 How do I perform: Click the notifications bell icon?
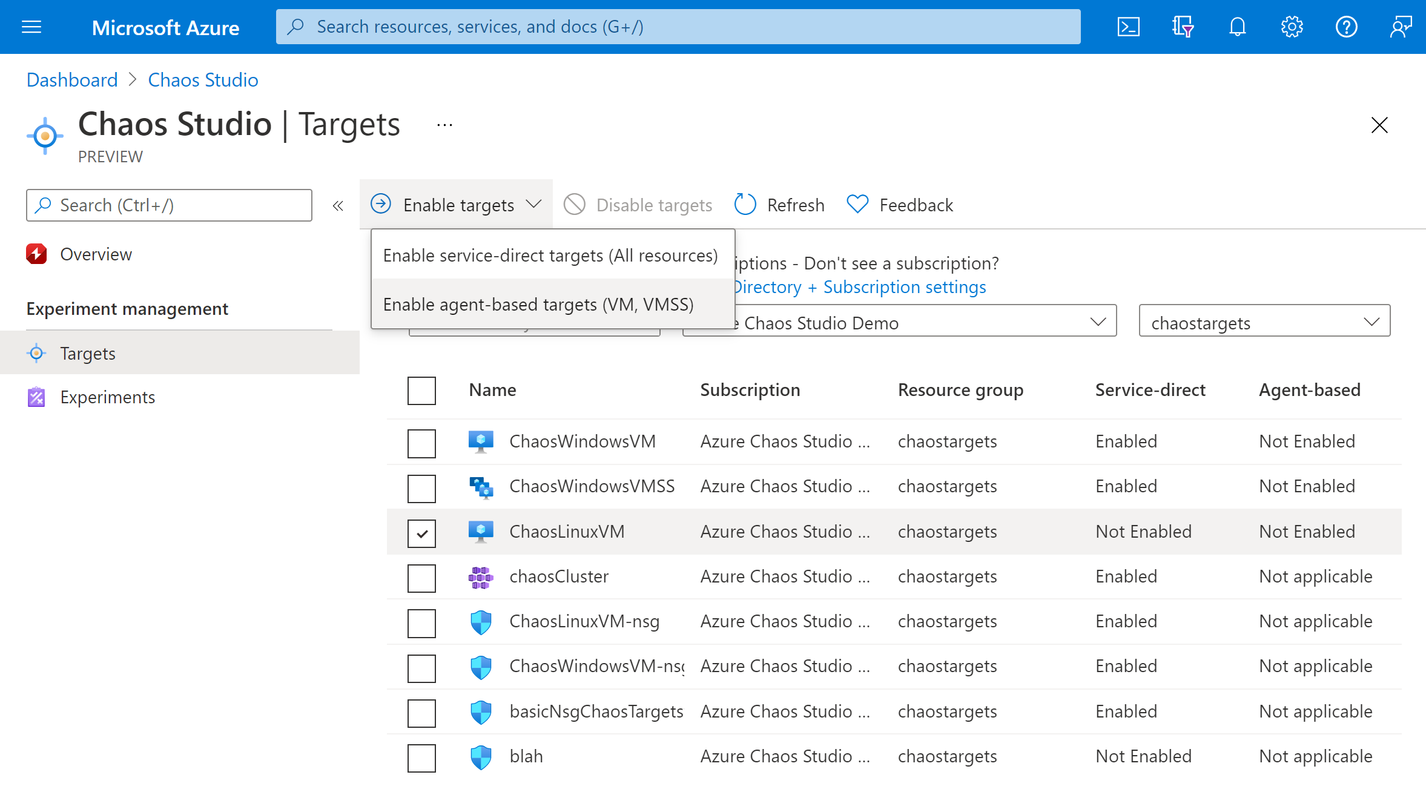(x=1238, y=26)
